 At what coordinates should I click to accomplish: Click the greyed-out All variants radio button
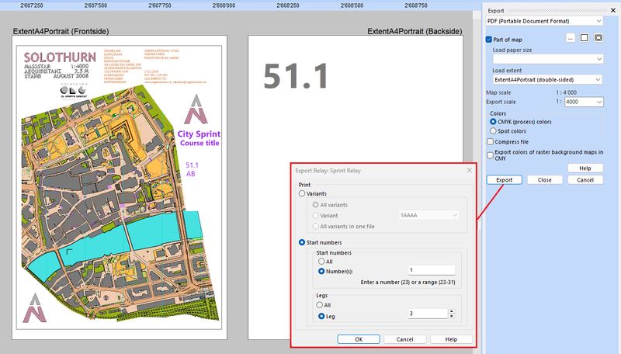coord(316,205)
